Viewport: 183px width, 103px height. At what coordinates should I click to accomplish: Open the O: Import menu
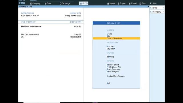click(x=111, y=3)
